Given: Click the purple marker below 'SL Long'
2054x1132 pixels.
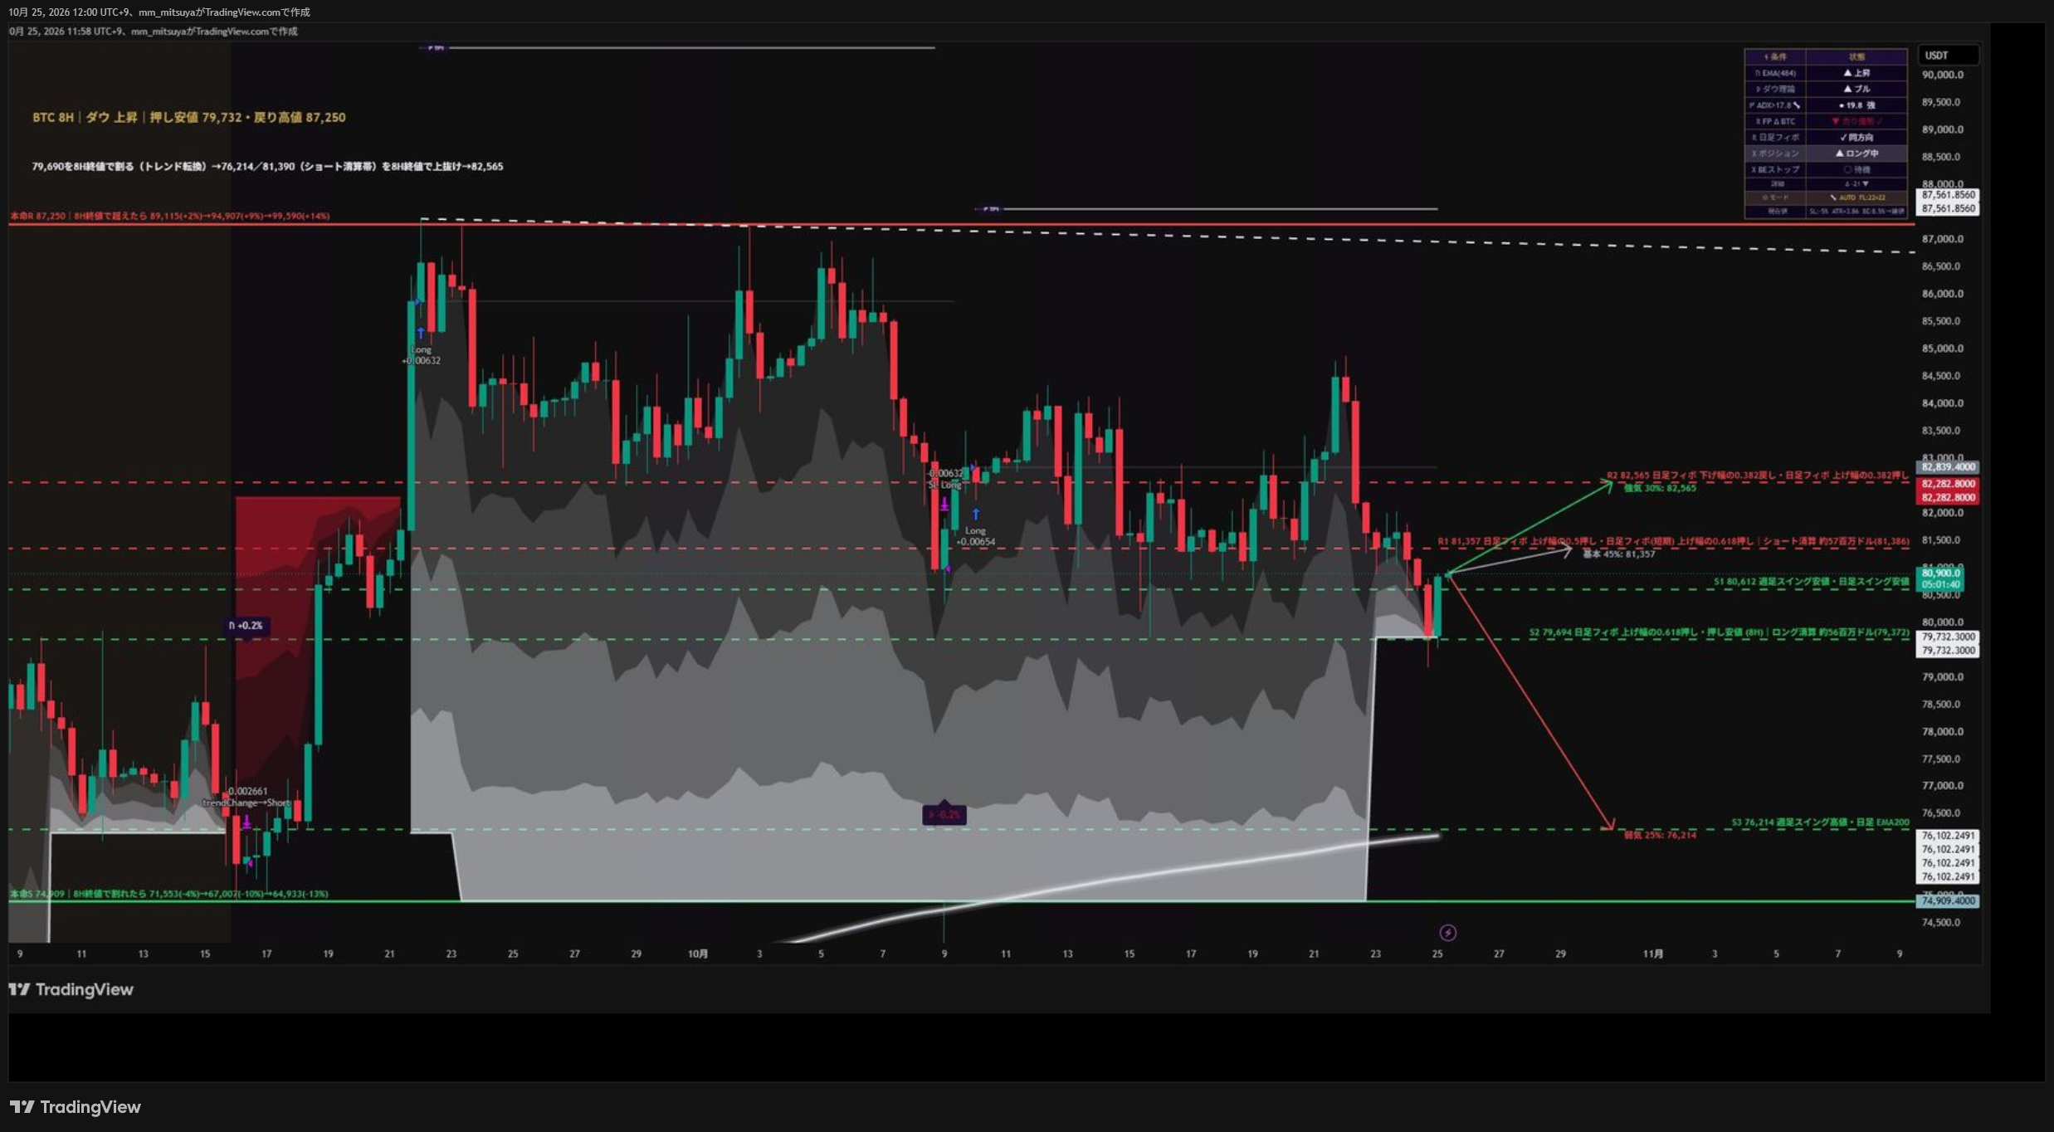Looking at the screenshot, I should coord(944,504).
